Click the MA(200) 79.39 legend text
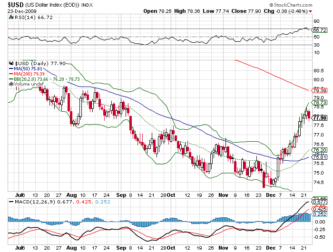 (29, 74)
